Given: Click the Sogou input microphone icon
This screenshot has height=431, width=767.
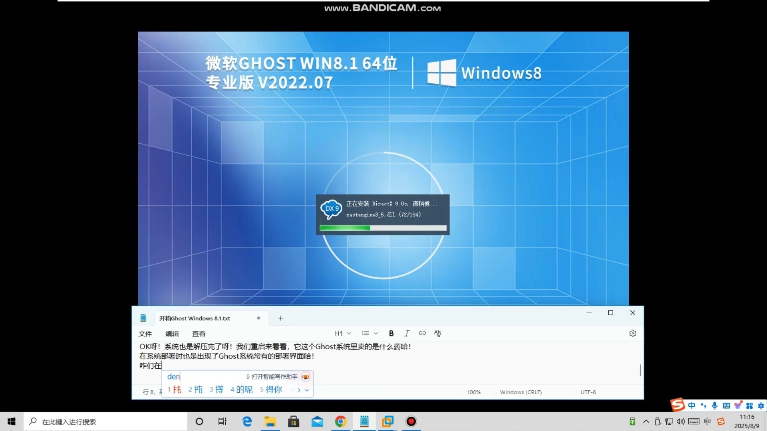Looking at the screenshot, I should [x=715, y=405].
